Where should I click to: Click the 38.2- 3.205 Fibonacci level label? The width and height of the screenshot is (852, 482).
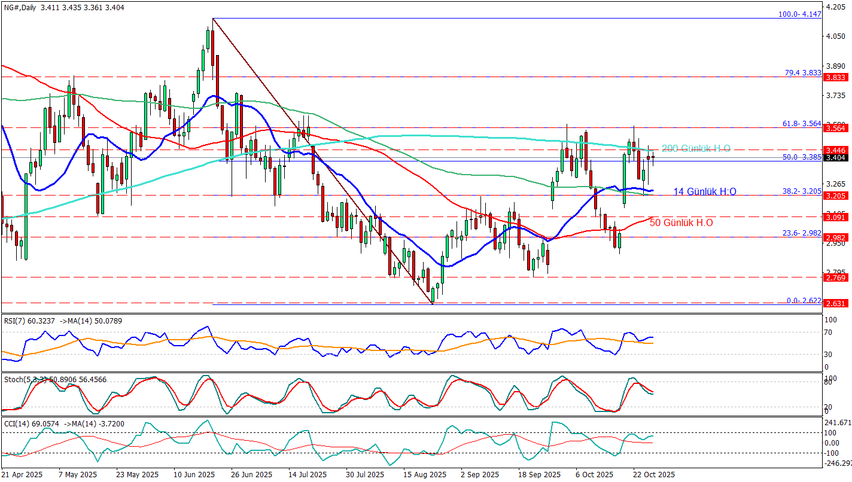coord(801,191)
